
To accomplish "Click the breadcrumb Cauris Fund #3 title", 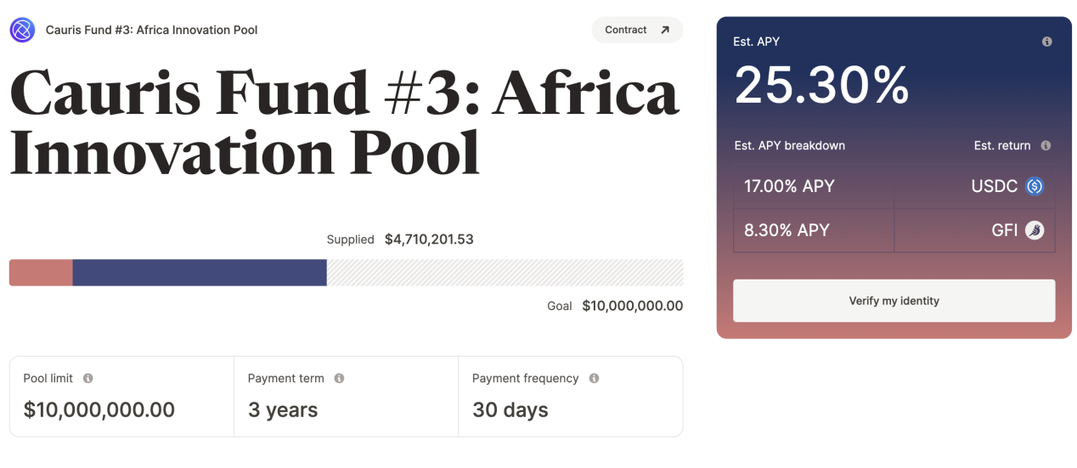I will (x=151, y=30).
